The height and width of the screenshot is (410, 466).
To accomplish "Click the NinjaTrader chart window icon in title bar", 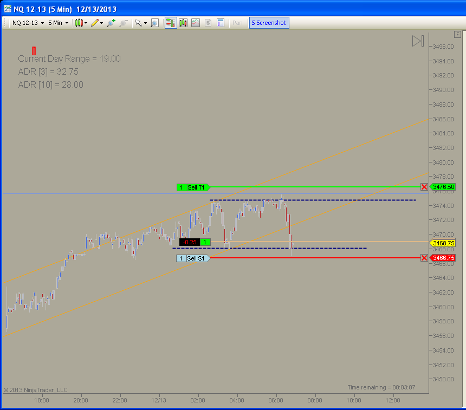I will [8, 9].
